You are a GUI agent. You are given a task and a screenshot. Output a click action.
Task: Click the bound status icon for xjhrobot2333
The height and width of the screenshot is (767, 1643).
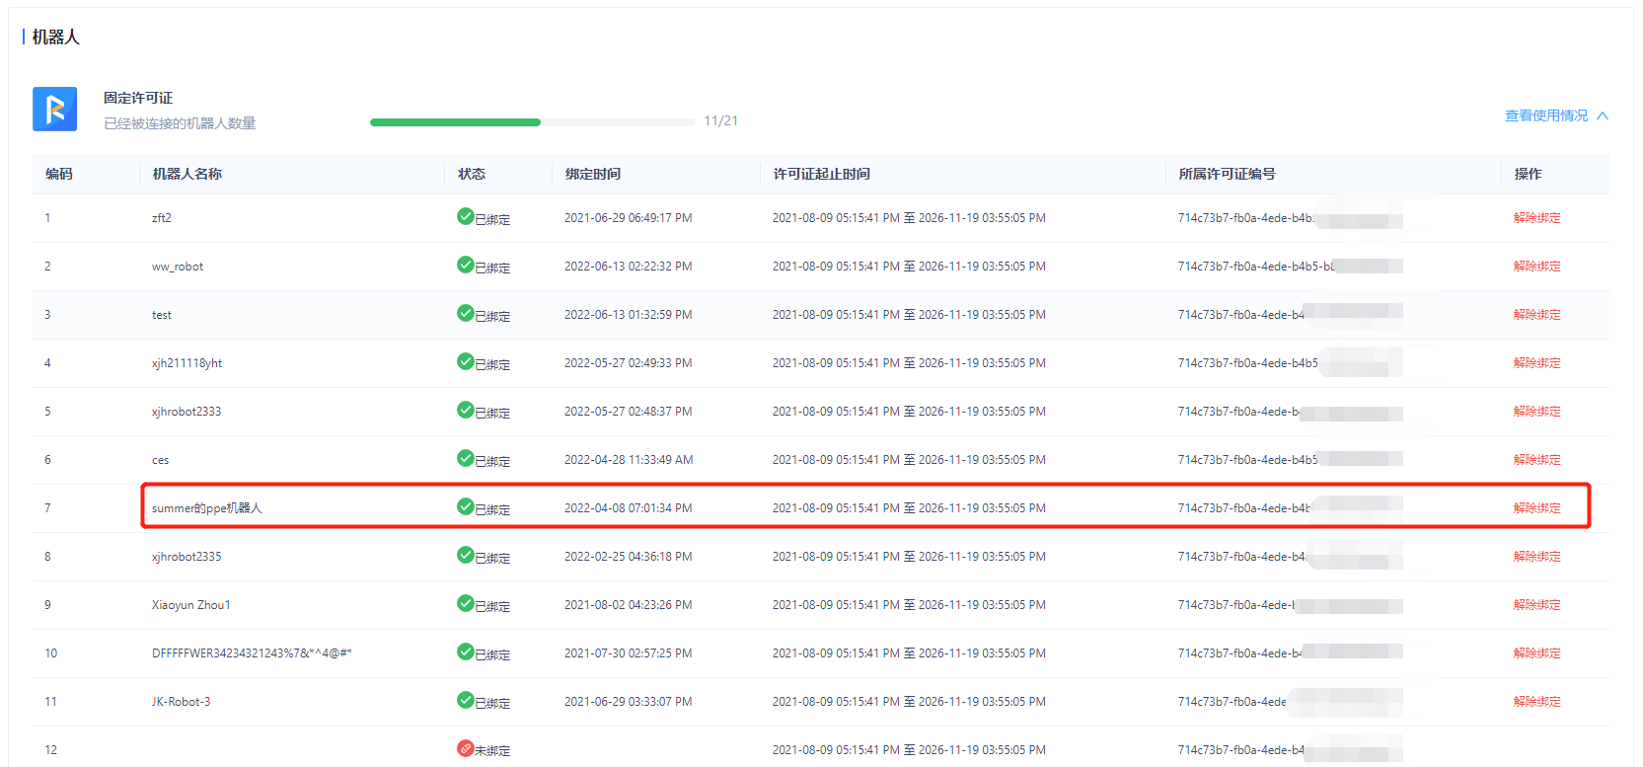click(466, 410)
